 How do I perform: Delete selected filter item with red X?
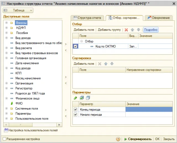(x=126, y=30)
